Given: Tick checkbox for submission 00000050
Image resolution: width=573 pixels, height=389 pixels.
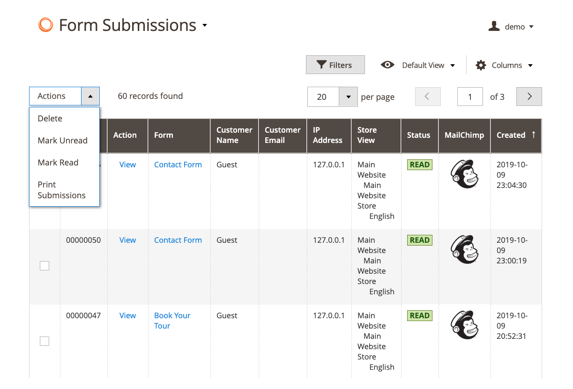Looking at the screenshot, I should [45, 266].
